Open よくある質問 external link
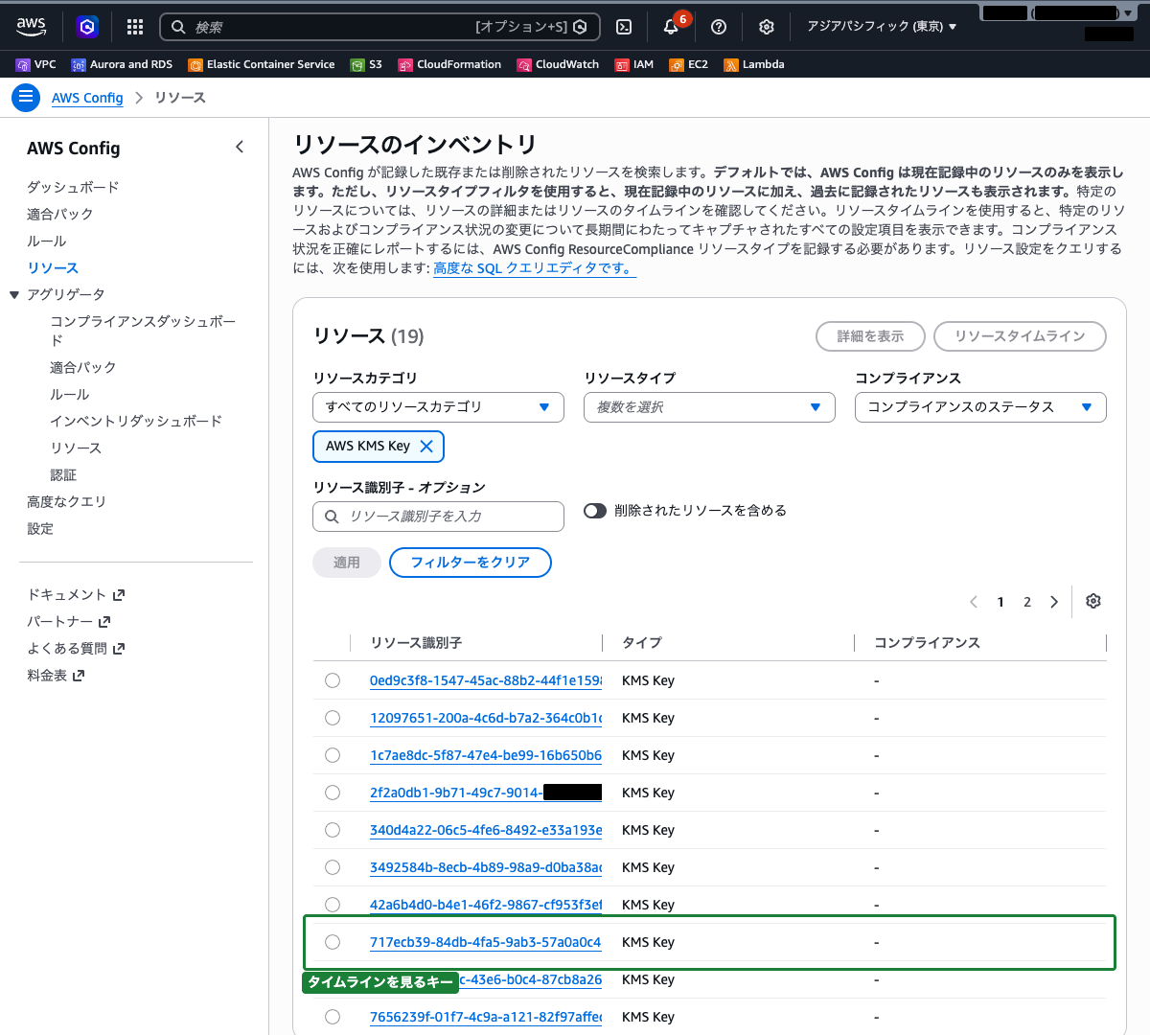 [x=76, y=649]
